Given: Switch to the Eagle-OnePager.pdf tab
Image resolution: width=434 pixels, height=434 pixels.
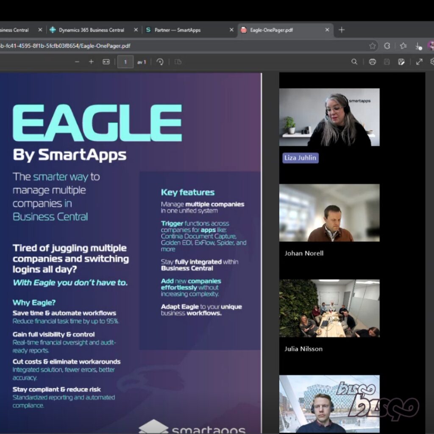Looking at the screenshot, I should [286, 30].
